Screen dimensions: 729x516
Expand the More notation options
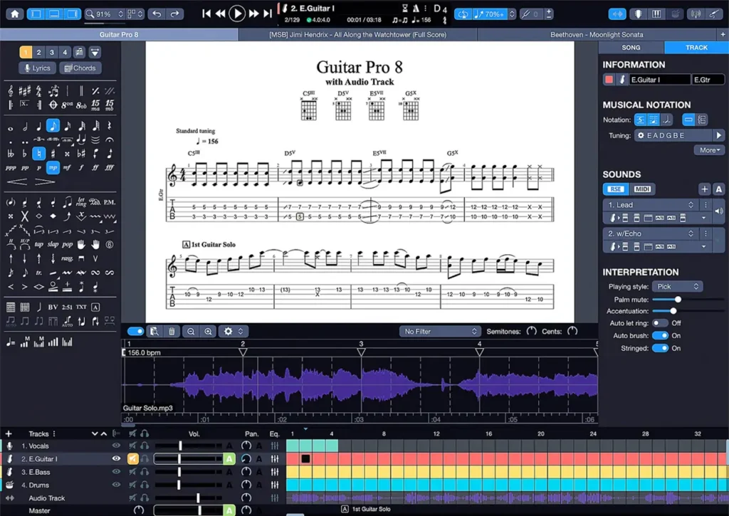(x=710, y=150)
